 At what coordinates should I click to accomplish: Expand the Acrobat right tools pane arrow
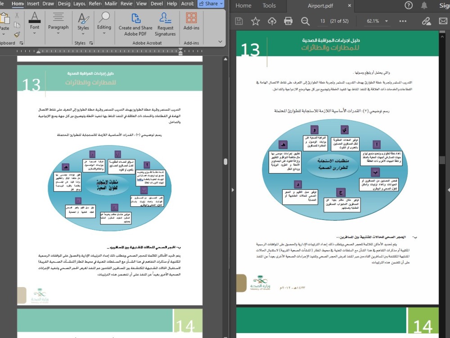448,190
